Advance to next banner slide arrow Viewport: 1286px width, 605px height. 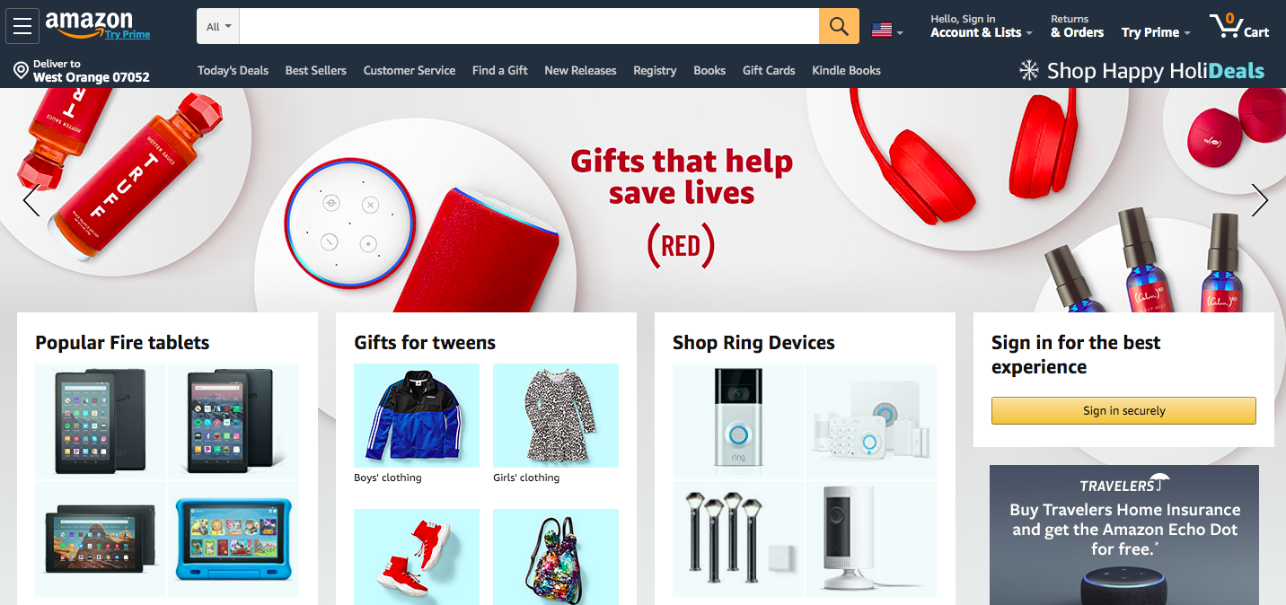coord(1259,201)
